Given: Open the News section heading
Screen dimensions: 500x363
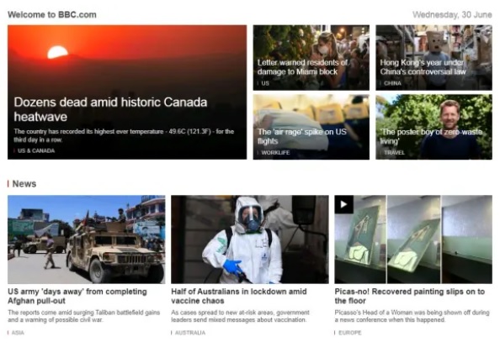Looking at the screenshot, I should coord(24,184).
